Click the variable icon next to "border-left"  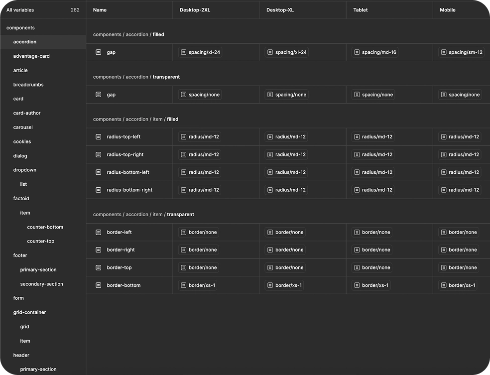click(x=98, y=232)
